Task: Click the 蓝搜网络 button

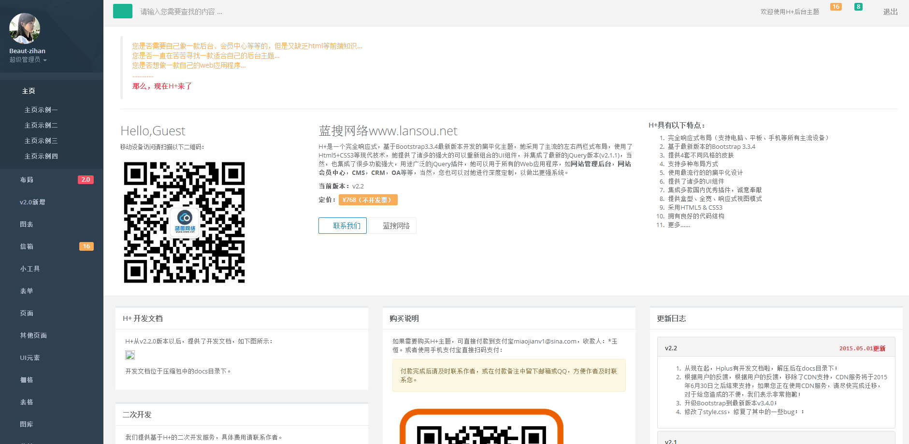Action: (x=392, y=226)
